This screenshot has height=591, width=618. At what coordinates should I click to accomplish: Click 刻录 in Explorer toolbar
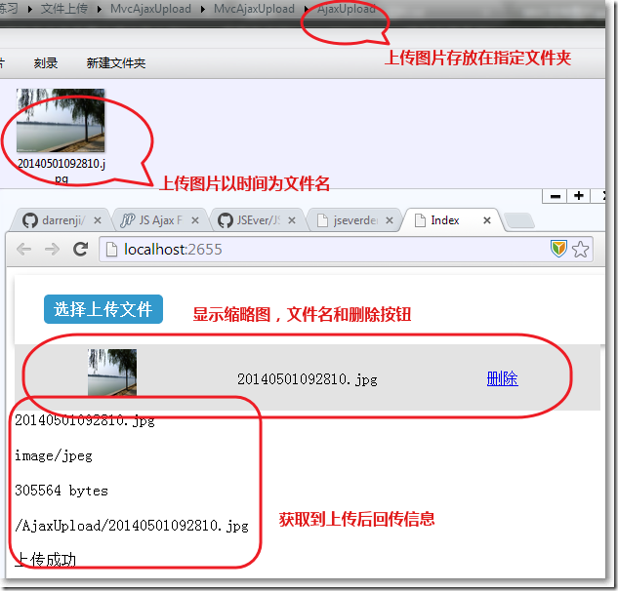click(46, 63)
